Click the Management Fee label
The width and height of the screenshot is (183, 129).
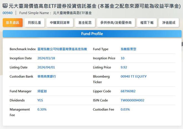click(x=20, y=112)
